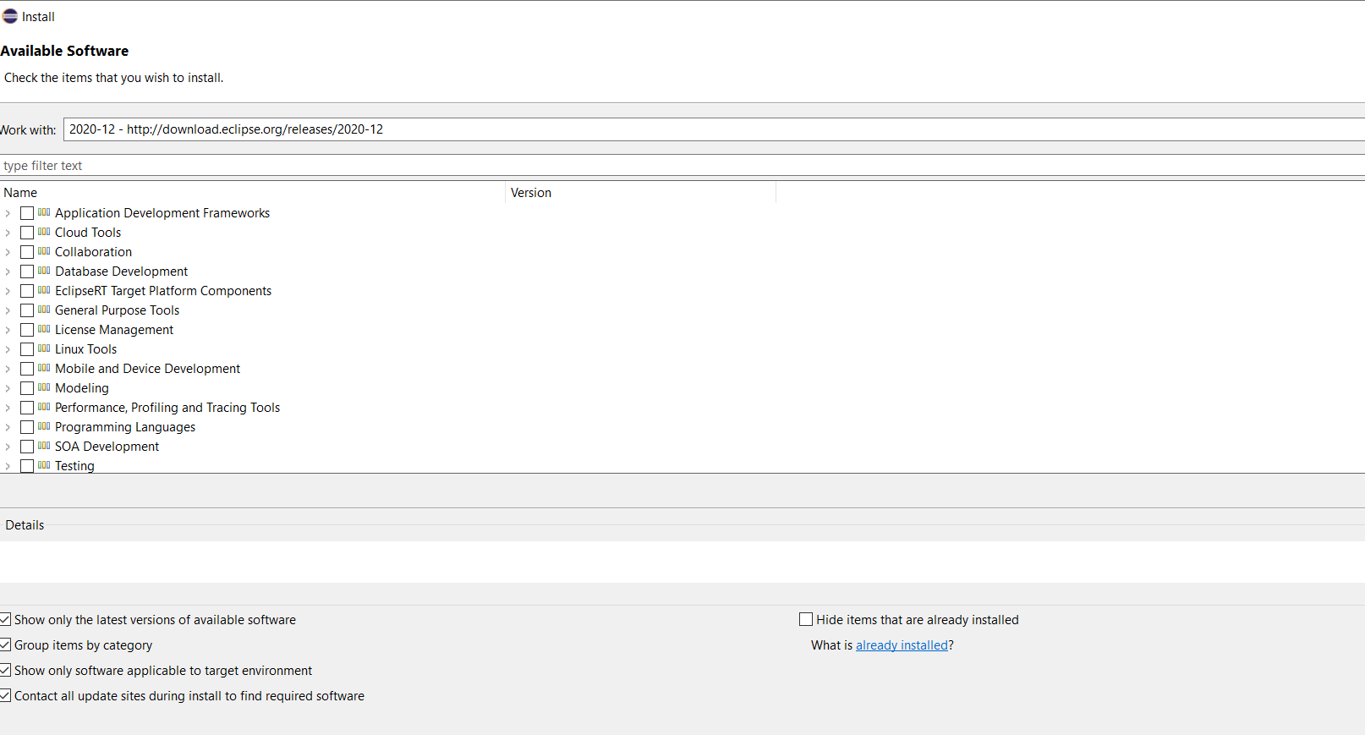Check the Collaboration checkbox
Viewport: 1365px width, 735px height.
coord(27,252)
